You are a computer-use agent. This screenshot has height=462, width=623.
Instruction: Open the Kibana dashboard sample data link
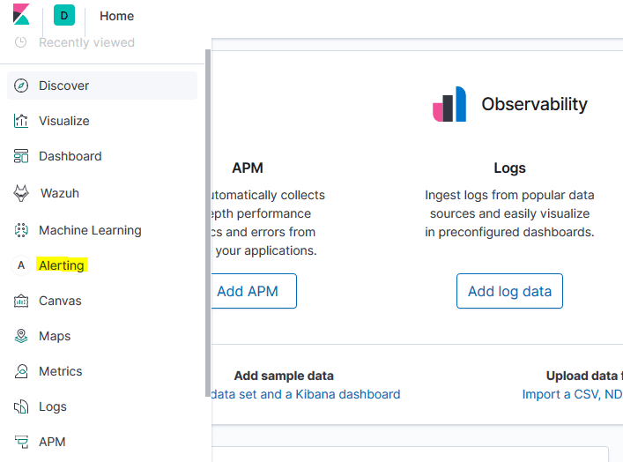tap(305, 394)
